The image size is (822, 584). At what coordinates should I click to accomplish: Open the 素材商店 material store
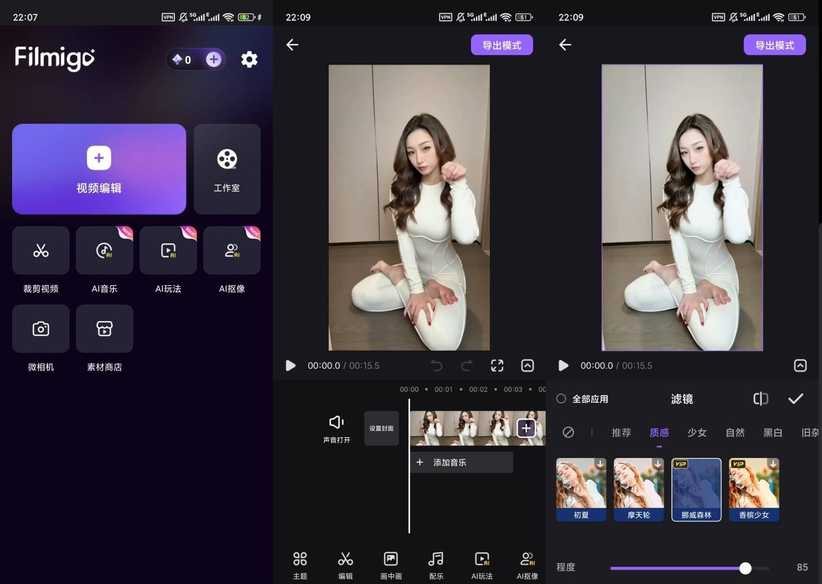coord(104,329)
